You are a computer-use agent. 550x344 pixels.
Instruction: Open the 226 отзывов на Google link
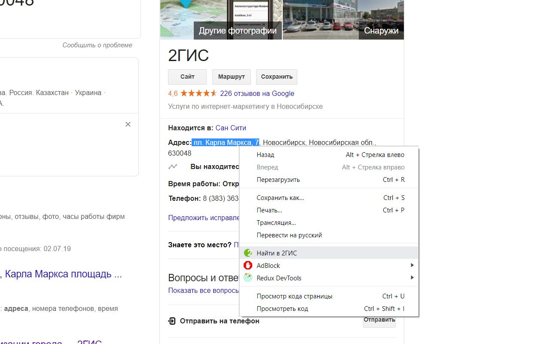pyautogui.click(x=257, y=93)
